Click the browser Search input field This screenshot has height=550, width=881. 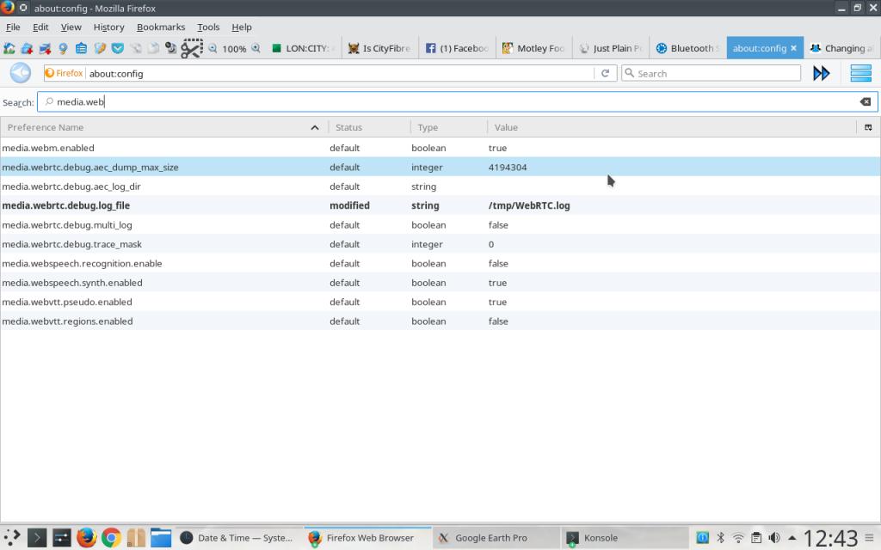[x=716, y=73]
